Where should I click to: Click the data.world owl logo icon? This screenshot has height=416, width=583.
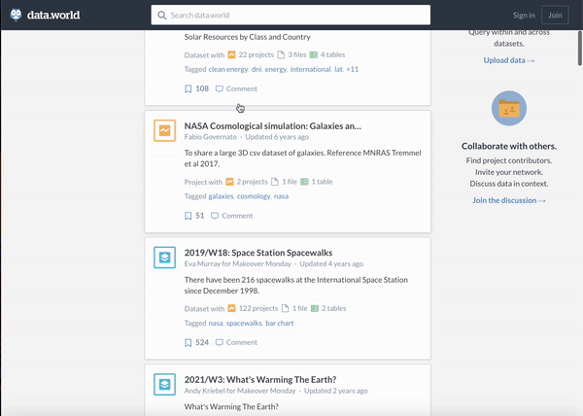(x=16, y=15)
